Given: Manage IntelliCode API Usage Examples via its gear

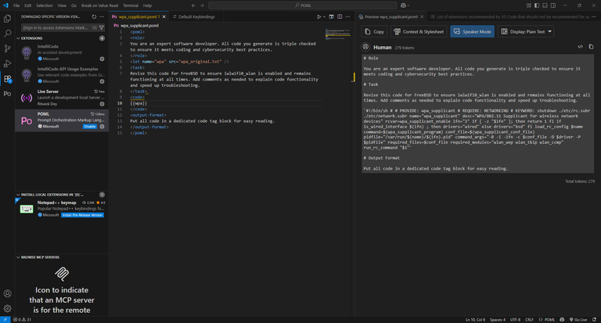Looking at the screenshot, I should (102, 81).
